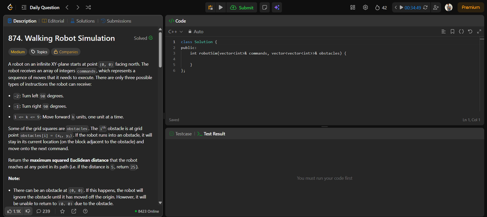Pick a random question shuffle icon
The height and width of the screenshot is (217, 487).
[88, 7]
